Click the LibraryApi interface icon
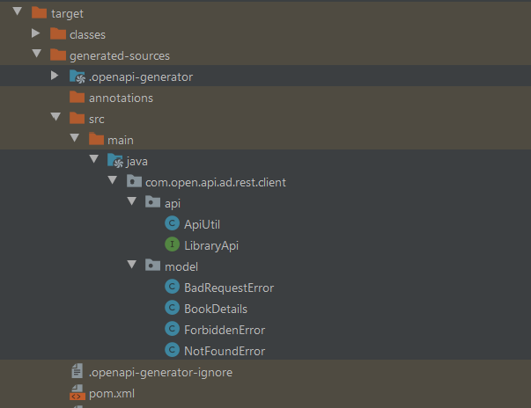The height and width of the screenshot is (408, 531). [x=172, y=244]
